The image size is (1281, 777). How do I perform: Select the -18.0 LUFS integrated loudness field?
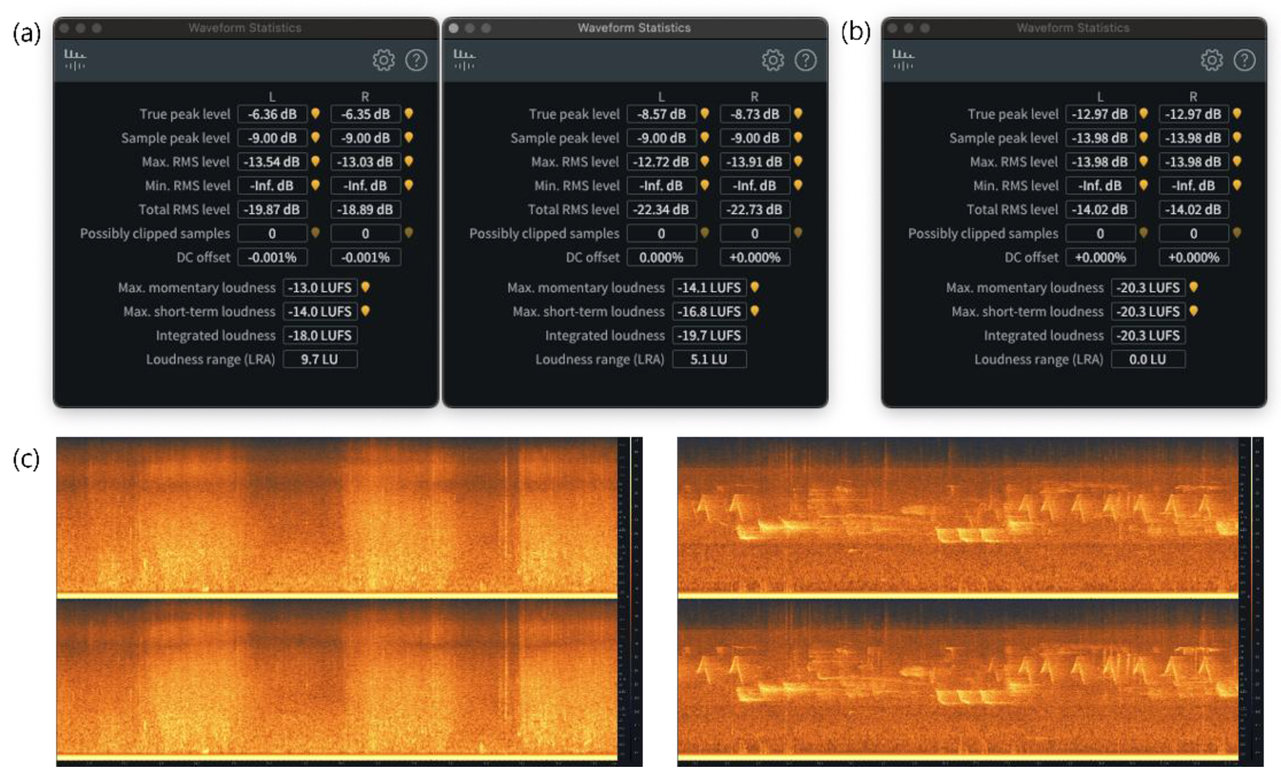(320, 336)
